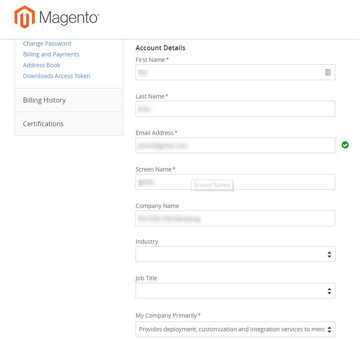Viewport: 359px width, 345px height.
Task: Click the Screen Name tooltip label
Action: pos(212,185)
